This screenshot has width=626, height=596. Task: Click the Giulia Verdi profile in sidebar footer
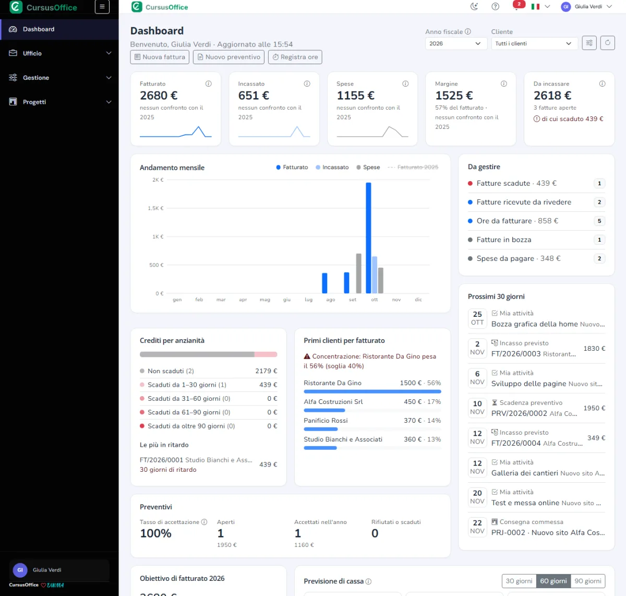[x=59, y=570]
